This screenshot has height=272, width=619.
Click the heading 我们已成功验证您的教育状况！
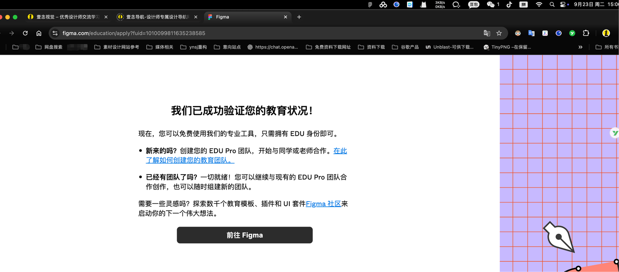243,111
